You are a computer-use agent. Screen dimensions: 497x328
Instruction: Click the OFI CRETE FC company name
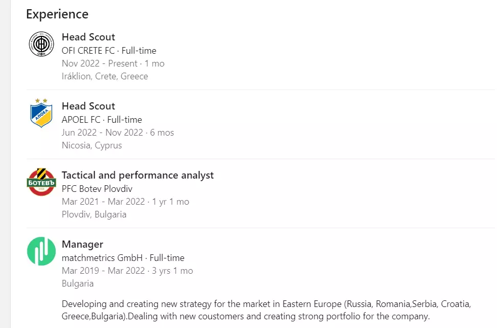tap(88, 51)
